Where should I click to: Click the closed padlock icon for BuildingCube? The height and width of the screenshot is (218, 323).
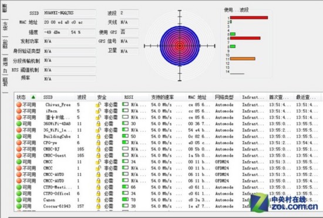click(99, 137)
